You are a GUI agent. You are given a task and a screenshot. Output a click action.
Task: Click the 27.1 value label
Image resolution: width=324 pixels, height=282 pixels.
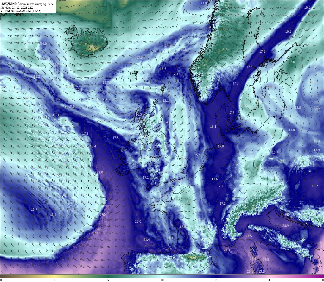[x=98, y=229]
